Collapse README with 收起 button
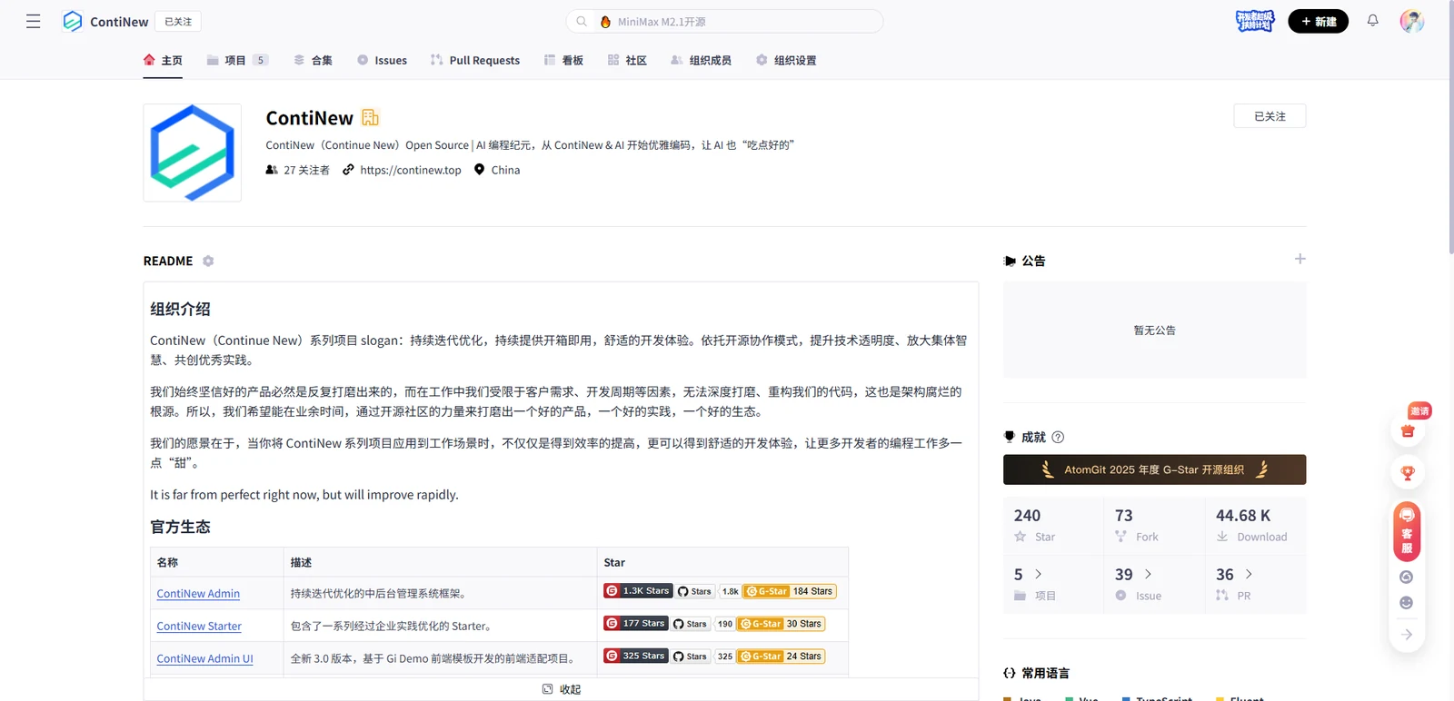The height and width of the screenshot is (701, 1454). tap(561, 689)
